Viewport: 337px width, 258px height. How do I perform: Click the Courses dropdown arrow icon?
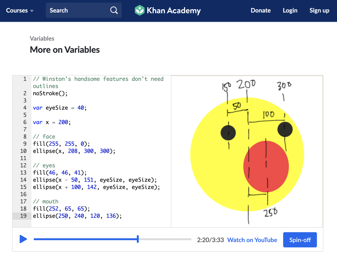coord(32,11)
